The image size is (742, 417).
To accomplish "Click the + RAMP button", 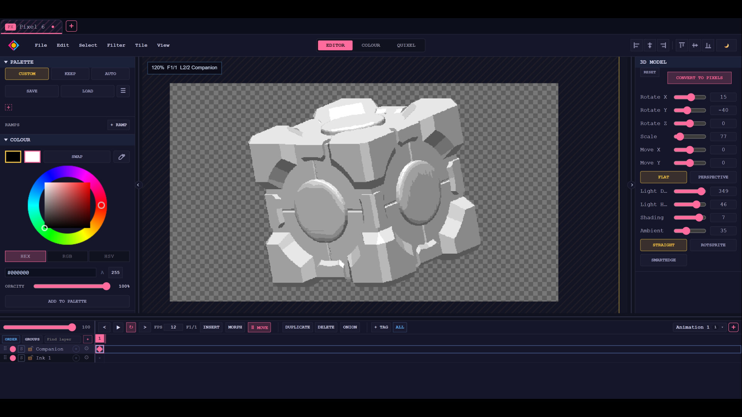I will (x=119, y=125).
